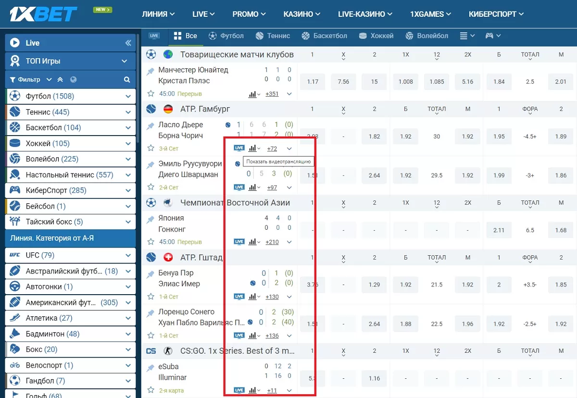Open live video for the Ласло Дьере match
577x398 pixels.
[x=239, y=148]
